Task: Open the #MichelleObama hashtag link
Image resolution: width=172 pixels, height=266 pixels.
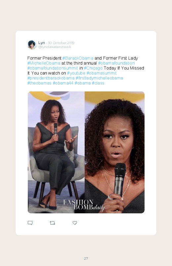Action: point(44,63)
